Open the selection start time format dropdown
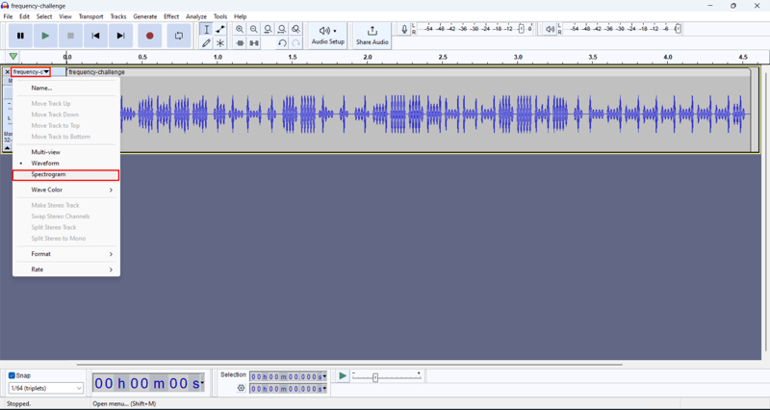The width and height of the screenshot is (770, 410). point(324,376)
